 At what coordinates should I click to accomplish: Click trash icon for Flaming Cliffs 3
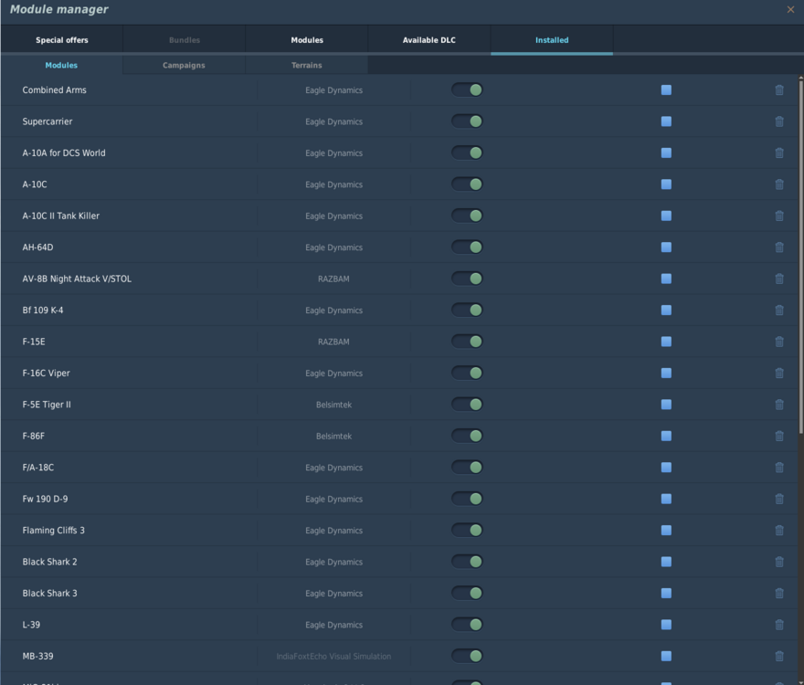coord(778,530)
